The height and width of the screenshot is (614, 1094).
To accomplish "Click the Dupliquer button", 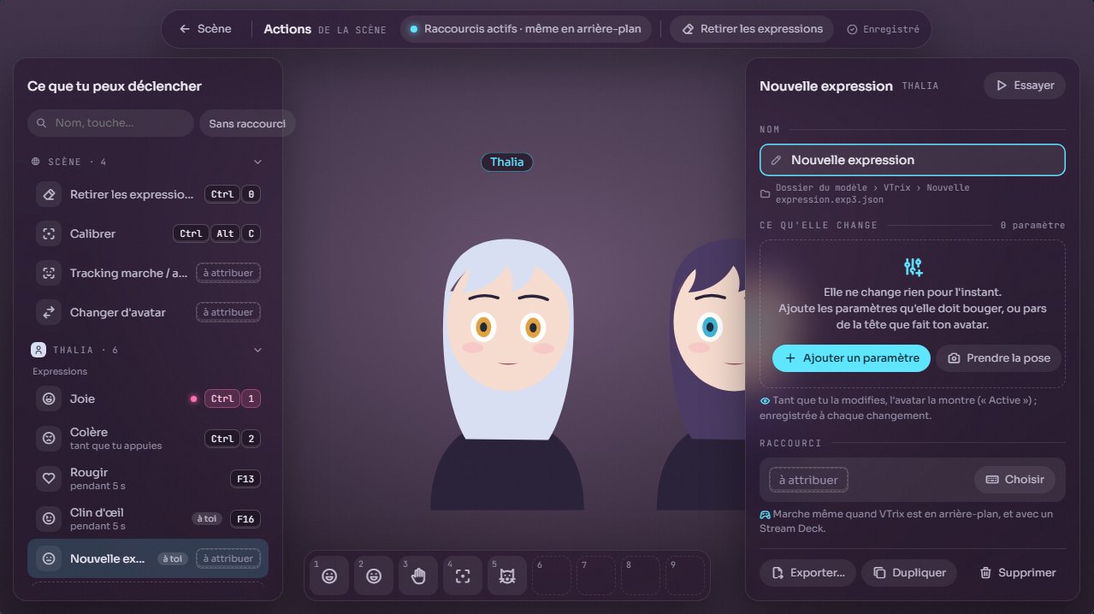I will [x=909, y=573].
